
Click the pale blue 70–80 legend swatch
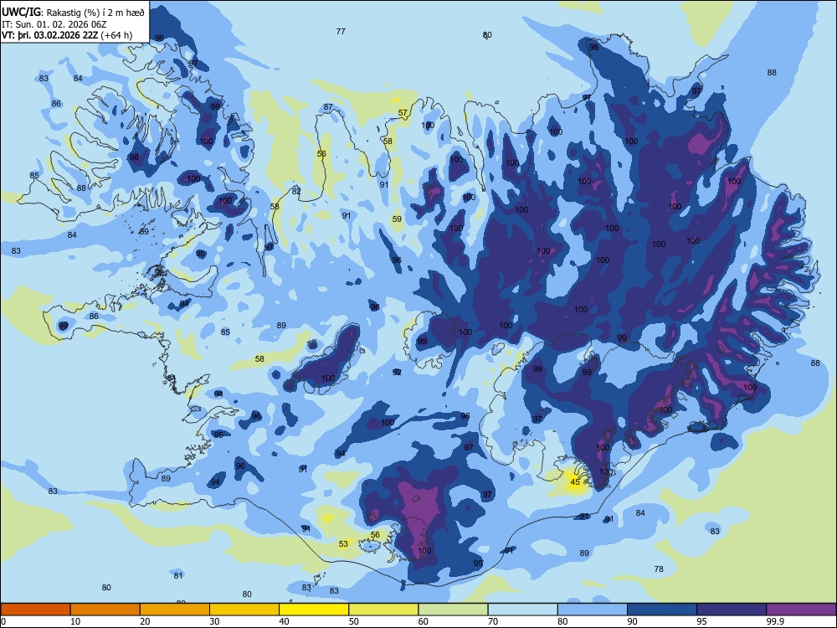click(522, 610)
